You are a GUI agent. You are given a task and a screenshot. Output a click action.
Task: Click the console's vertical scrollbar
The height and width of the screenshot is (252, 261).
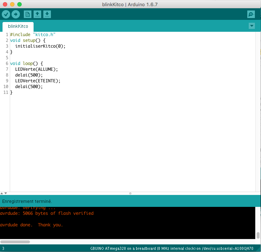258,235
